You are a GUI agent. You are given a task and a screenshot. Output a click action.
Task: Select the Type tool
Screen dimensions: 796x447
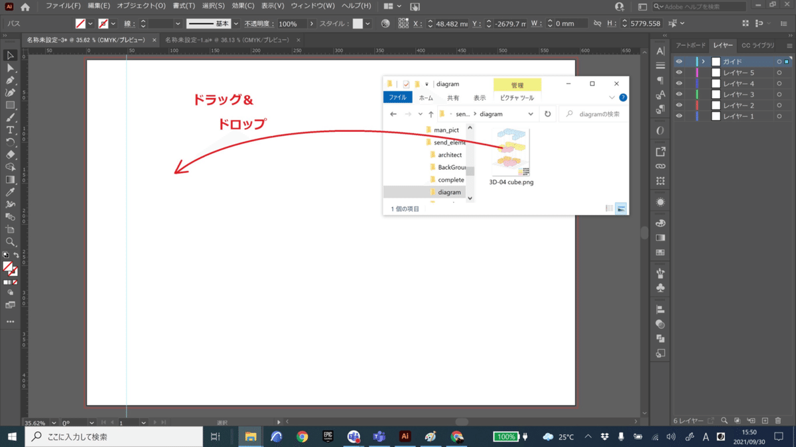[x=10, y=130]
